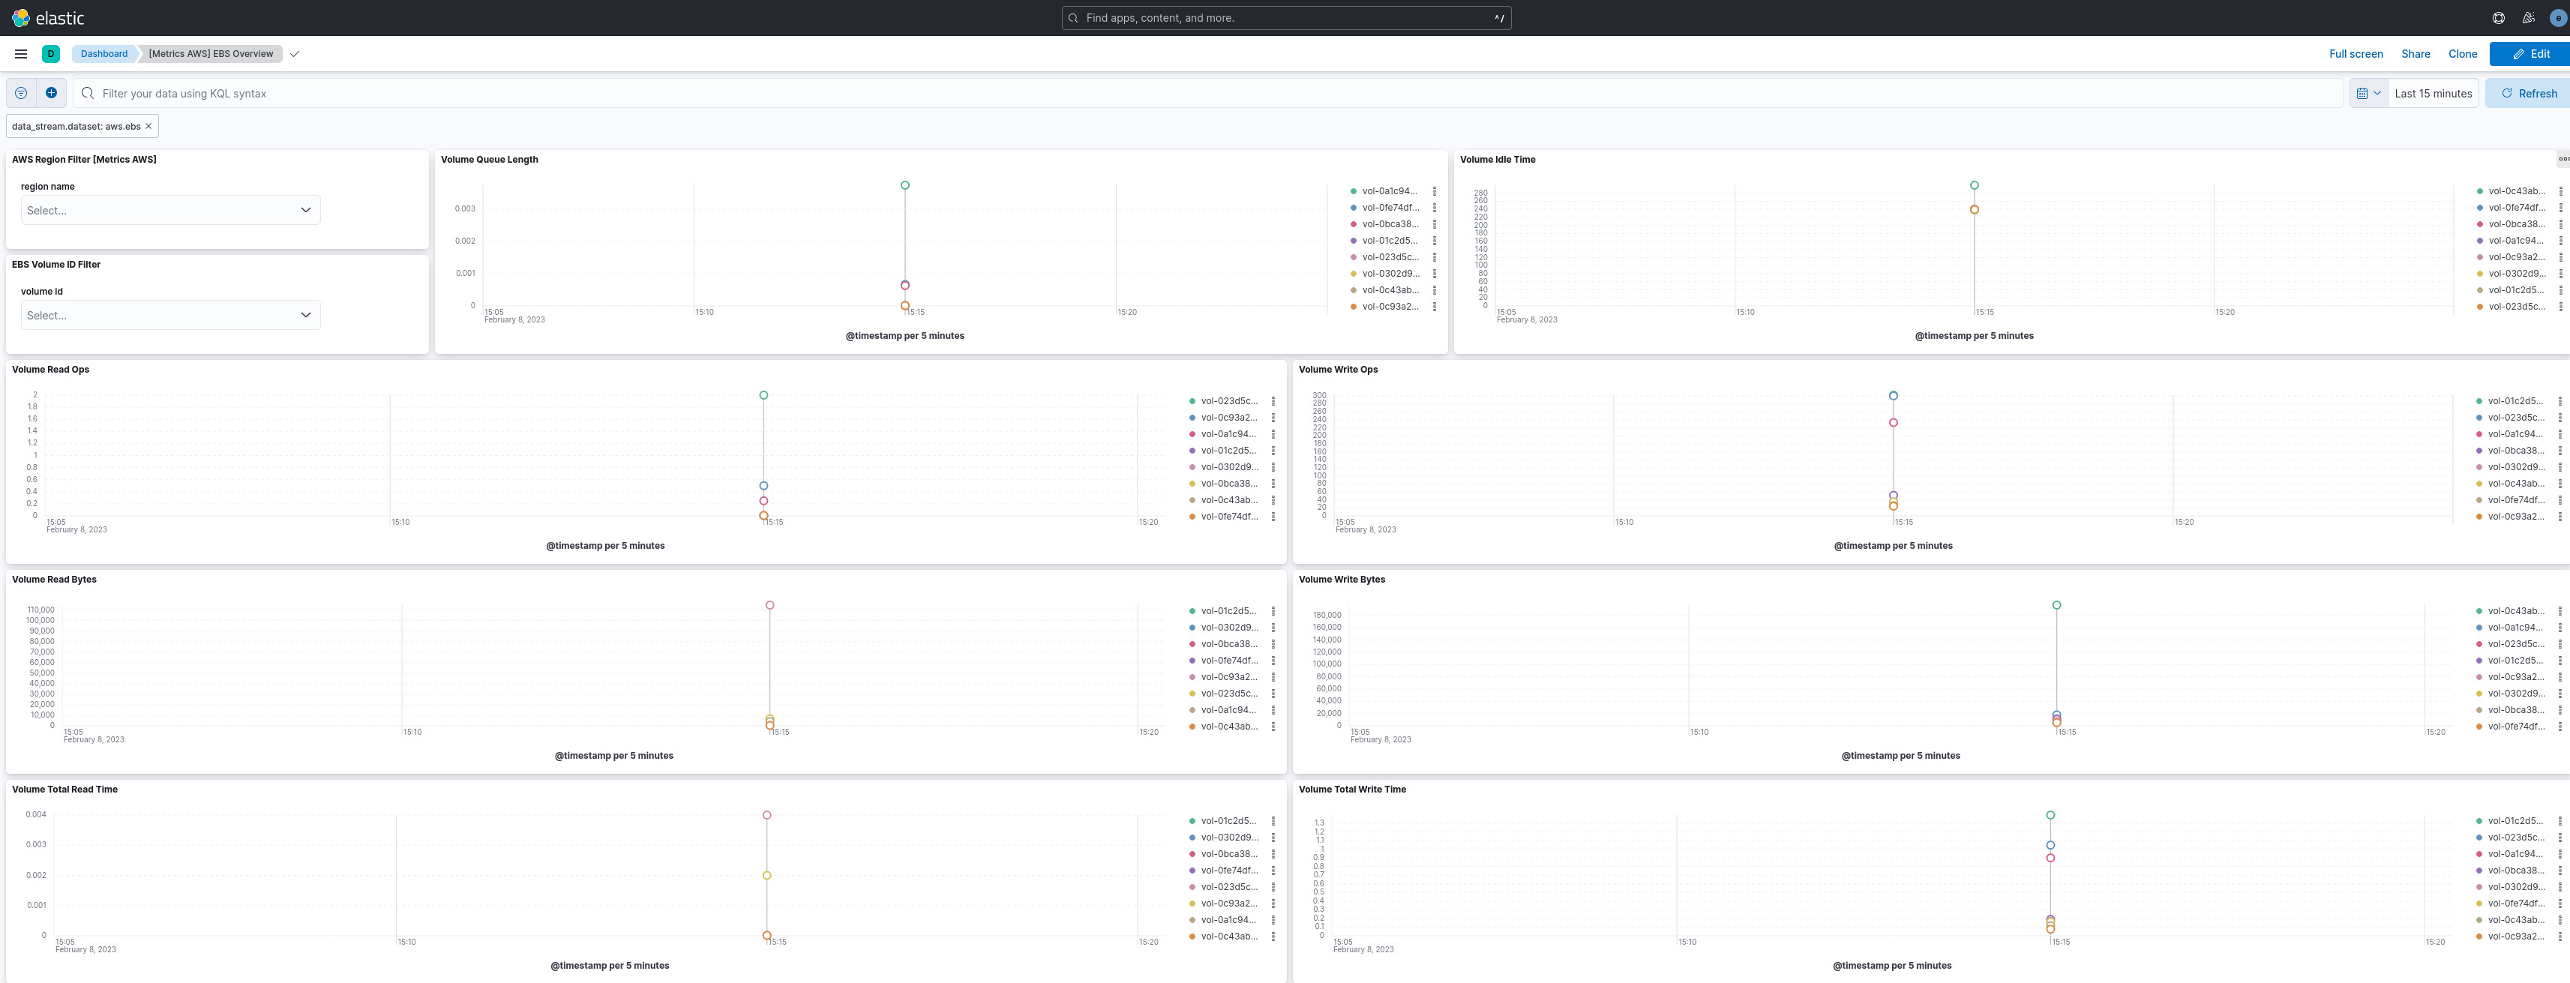Click the Edit dashboard button
The height and width of the screenshot is (983, 2570).
coord(2530,54)
